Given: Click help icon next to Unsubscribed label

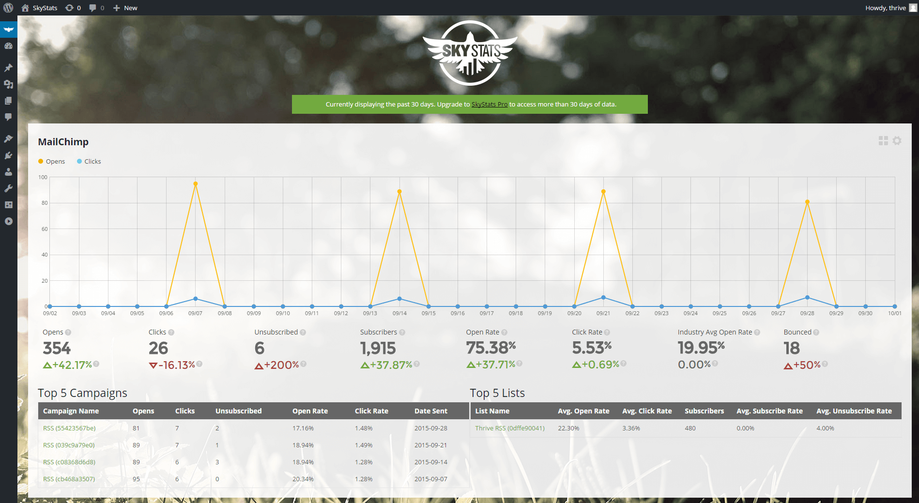Looking at the screenshot, I should coord(303,333).
